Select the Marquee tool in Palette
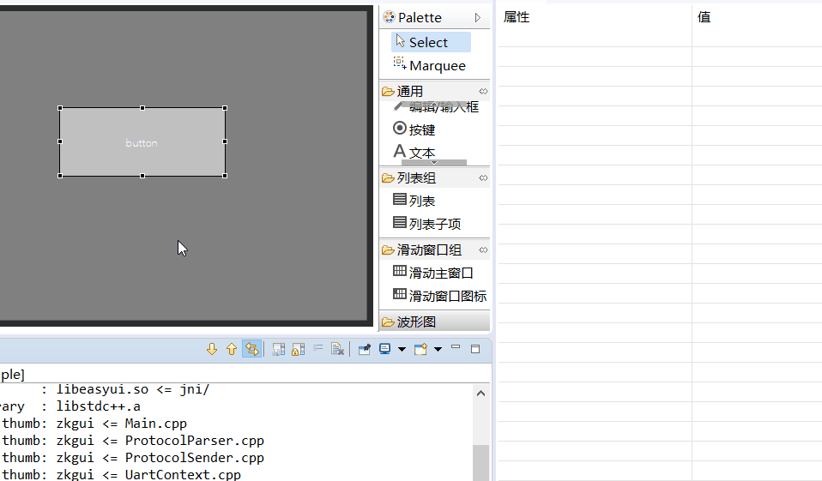Image resolution: width=822 pixels, height=481 pixels. 429,65
